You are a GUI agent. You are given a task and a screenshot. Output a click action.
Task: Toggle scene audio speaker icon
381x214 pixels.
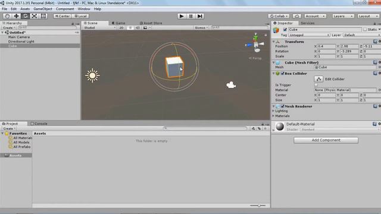point(138,28)
